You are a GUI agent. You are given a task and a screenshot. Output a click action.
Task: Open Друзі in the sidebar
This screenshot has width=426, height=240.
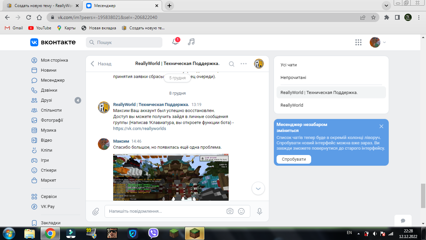point(46,100)
